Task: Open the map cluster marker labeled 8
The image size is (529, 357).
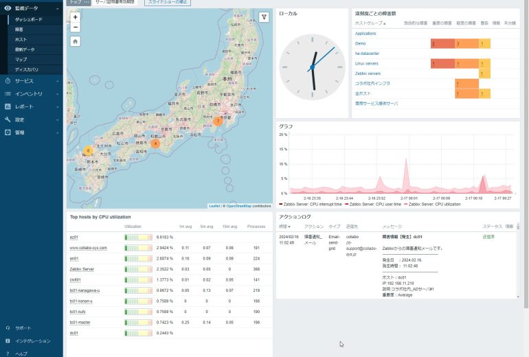Action: tap(88, 150)
